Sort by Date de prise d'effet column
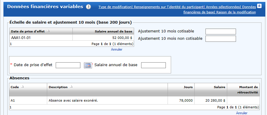The height and width of the screenshot is (115, 267). 41,31
